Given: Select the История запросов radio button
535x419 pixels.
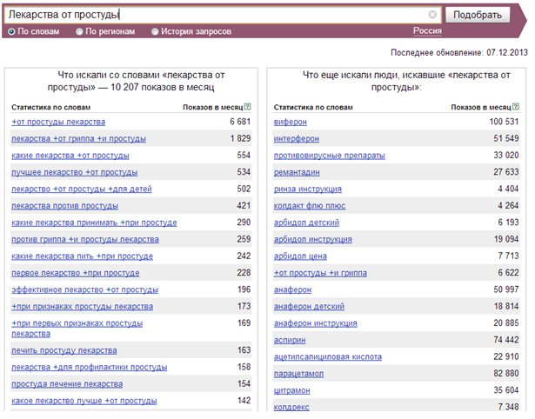Looking at the screenshot, I should (155, 31).
